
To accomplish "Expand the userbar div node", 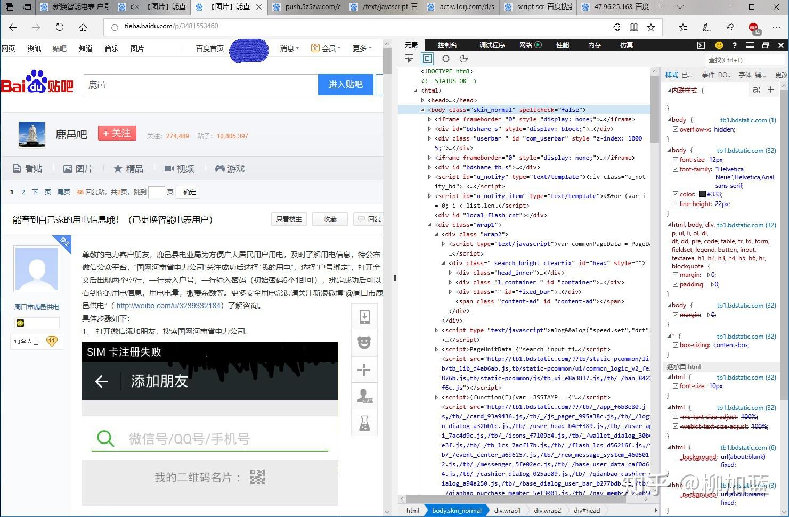I will pos(430,138).
